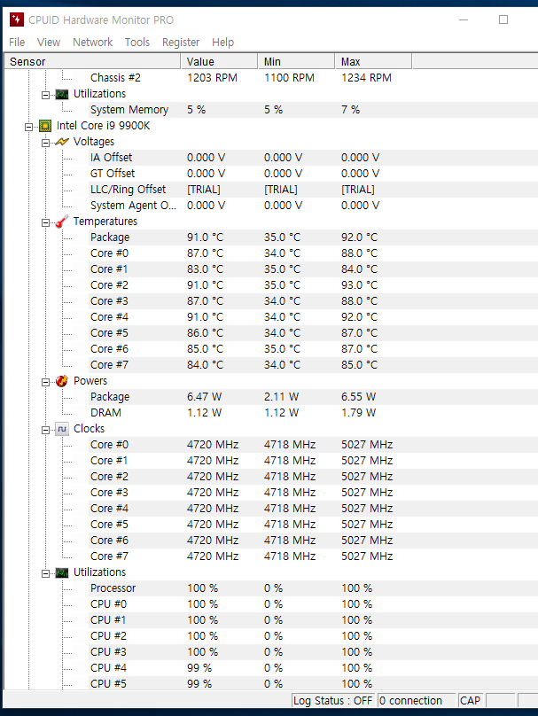Click the Max column header
The image size is (538, 716).
pos(374,62)
